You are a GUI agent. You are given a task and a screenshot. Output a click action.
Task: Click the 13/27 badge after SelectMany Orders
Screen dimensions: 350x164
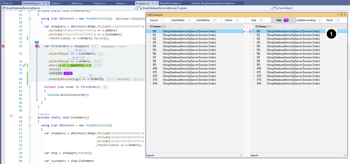click(97, 61)
